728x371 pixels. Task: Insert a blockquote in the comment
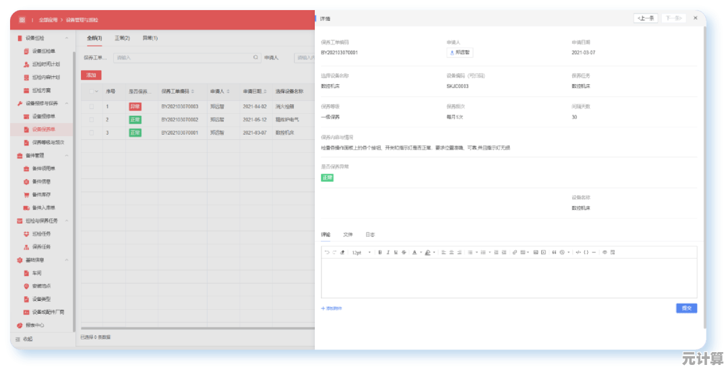click(554, 252)
